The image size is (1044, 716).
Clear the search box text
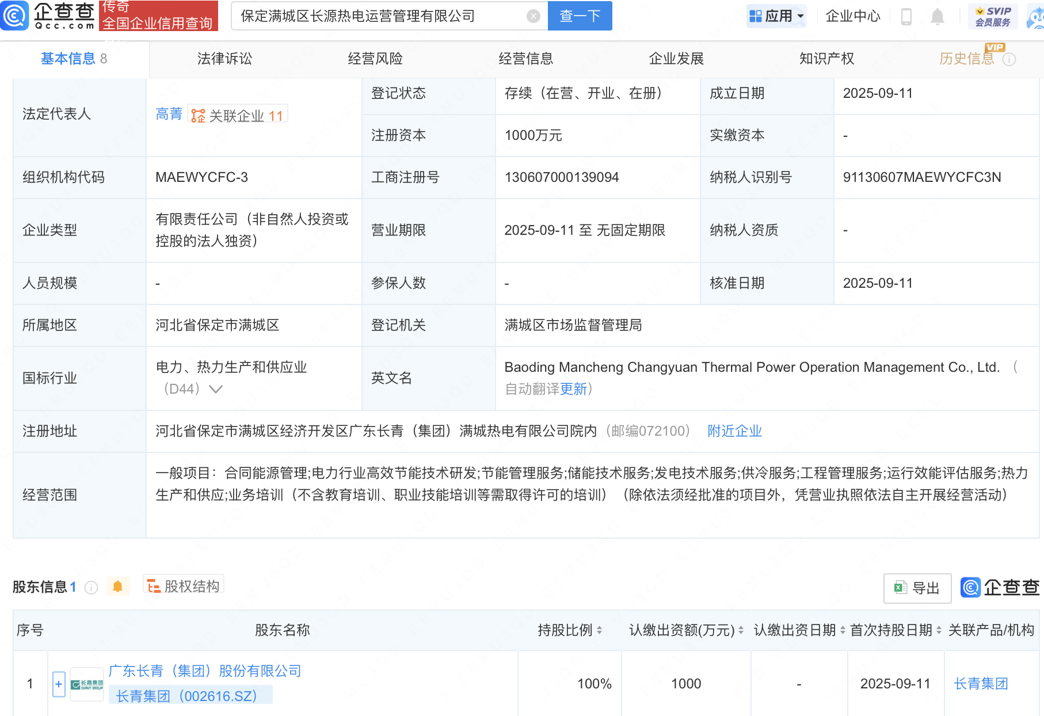[534, 16]
